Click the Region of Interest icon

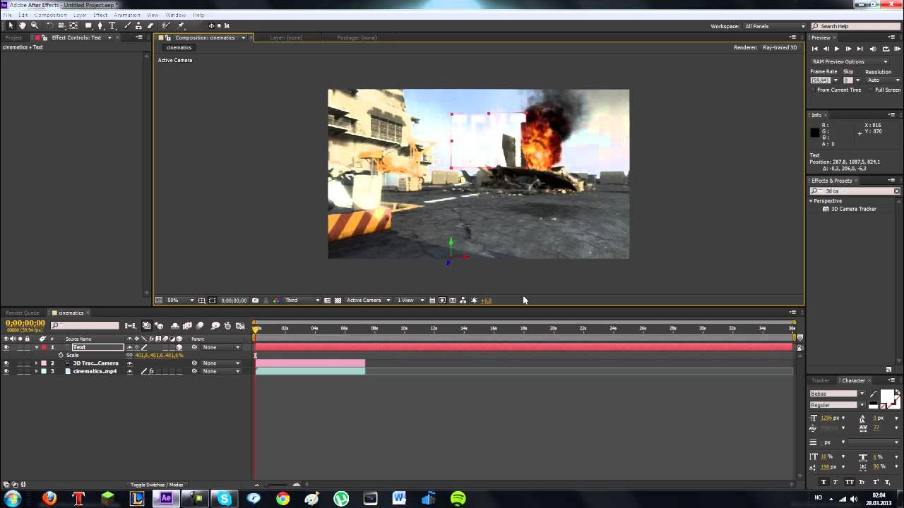(212, 301)
